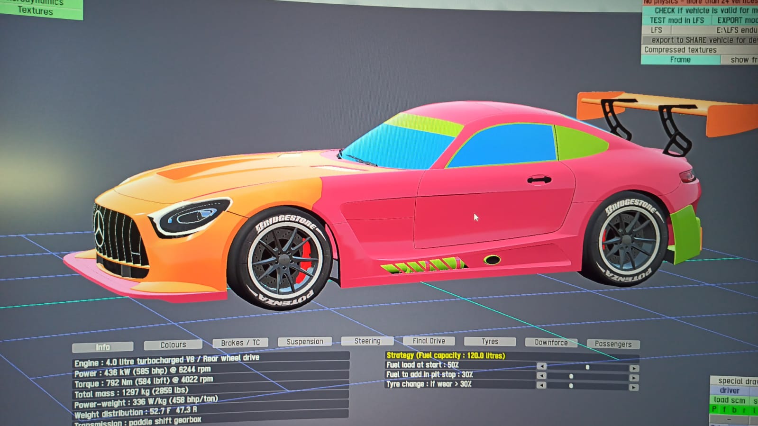Screen dimensions: 758x426
Task: Open the Brakes / TC tab
Action: [x=240, y=343]
